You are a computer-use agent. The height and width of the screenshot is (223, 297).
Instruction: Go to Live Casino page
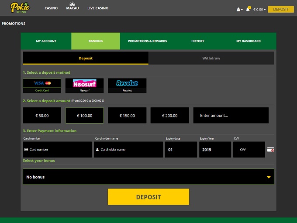[98, 8]
